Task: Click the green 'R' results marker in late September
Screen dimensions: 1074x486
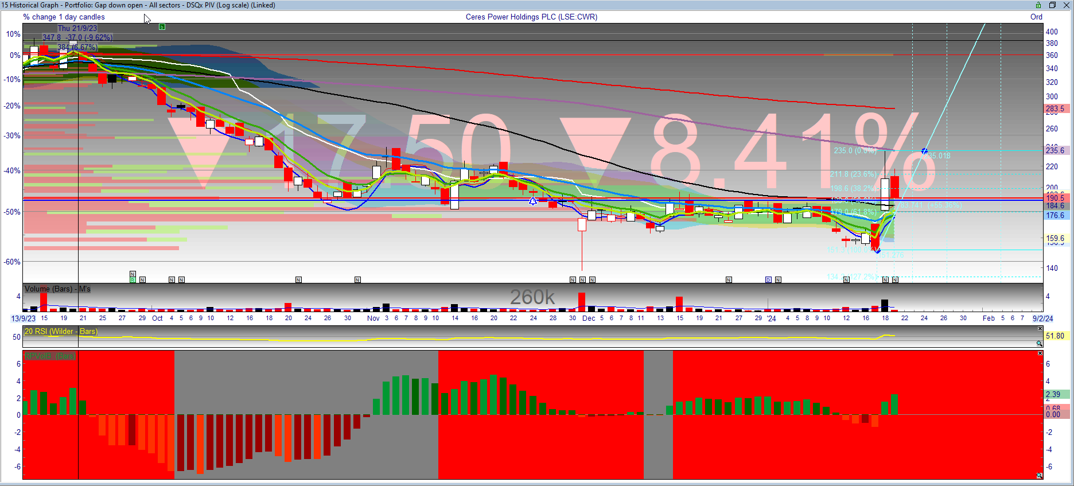Action: (x=133, y=280)
